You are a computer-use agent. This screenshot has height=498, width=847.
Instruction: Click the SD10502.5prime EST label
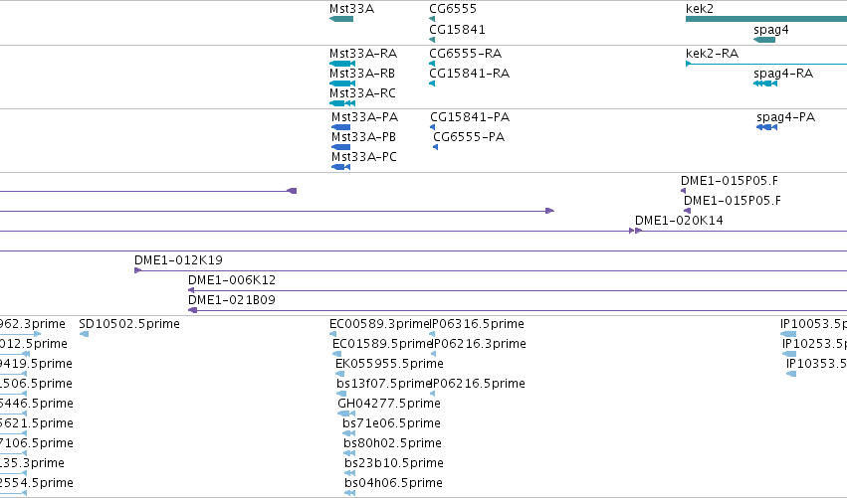coord(129,324)
